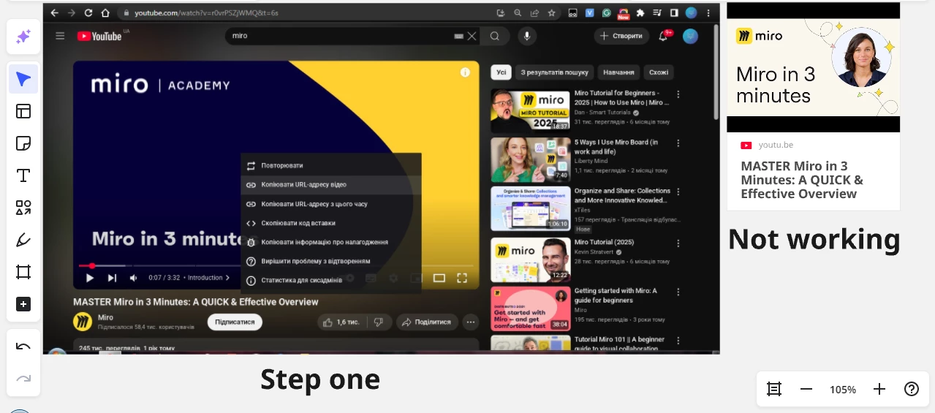Open the YouTube account avatar
This screenshot has height=413, width=935.
coord(690,36)
